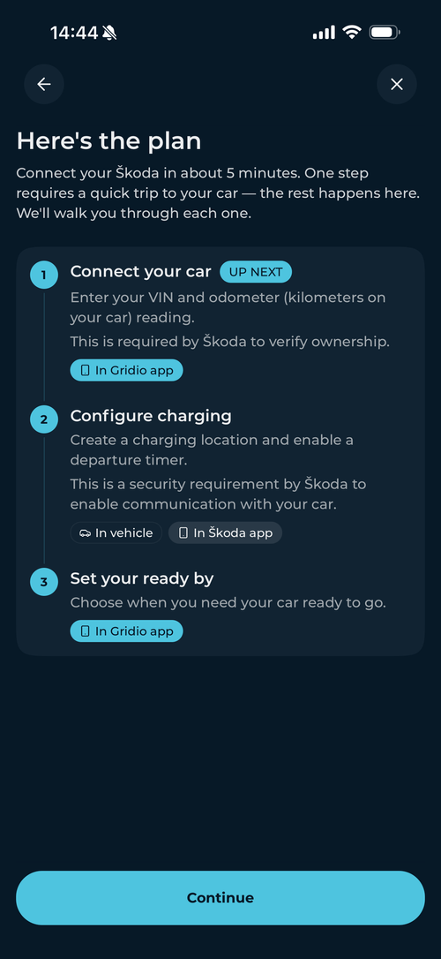This screenshot has width=441, height=959.
Task: Tap the cellular signal bars icon
Action: pos(324,33)
